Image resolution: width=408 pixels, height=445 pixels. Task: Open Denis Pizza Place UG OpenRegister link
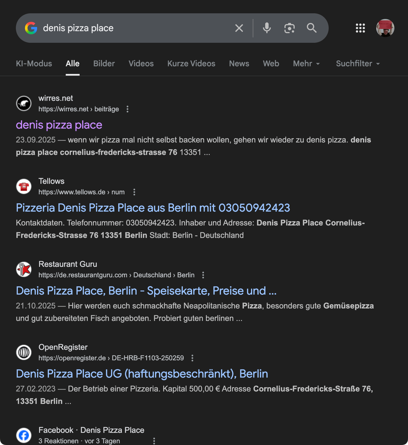[142, 374]
